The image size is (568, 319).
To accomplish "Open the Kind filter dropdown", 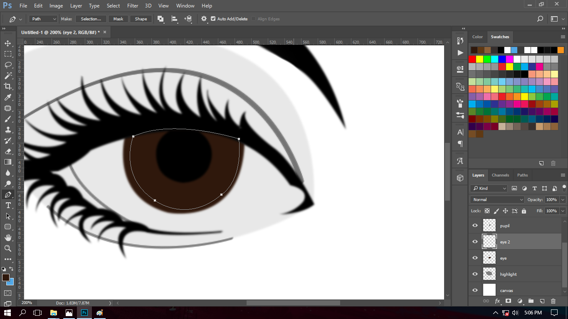I will click(x=489, y=188).
